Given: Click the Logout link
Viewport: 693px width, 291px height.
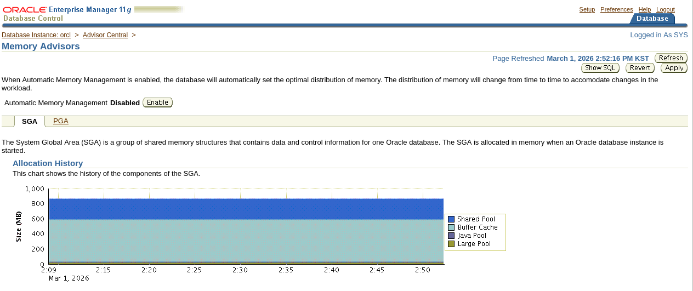Looking at the screenshot, I should (x=666, y=10).
